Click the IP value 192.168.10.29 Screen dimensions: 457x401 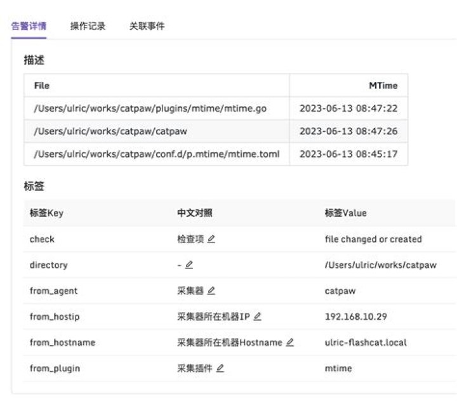(x=356, y=317)
